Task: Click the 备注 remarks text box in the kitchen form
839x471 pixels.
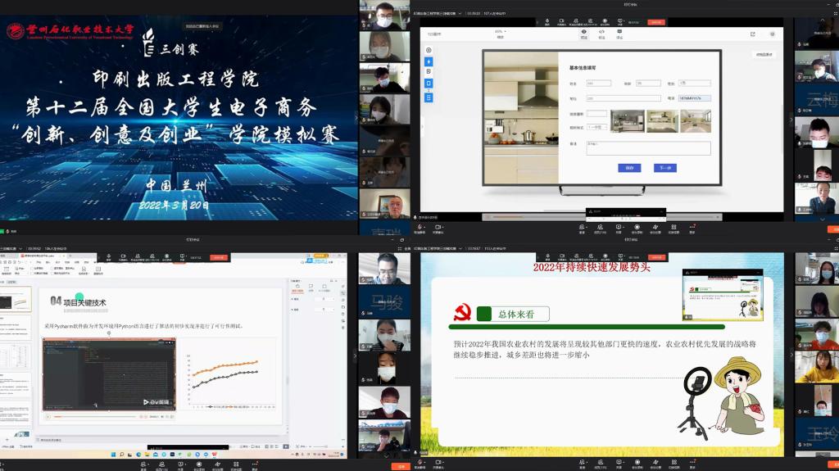Action: pyautogui.click(x=648, y=148)
